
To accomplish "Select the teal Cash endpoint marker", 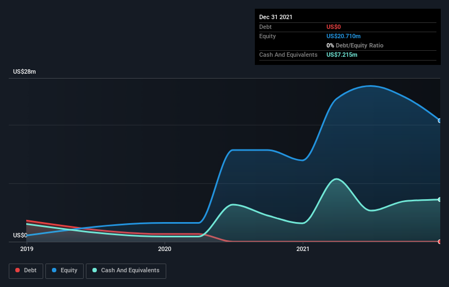I will tap(440, 199).
